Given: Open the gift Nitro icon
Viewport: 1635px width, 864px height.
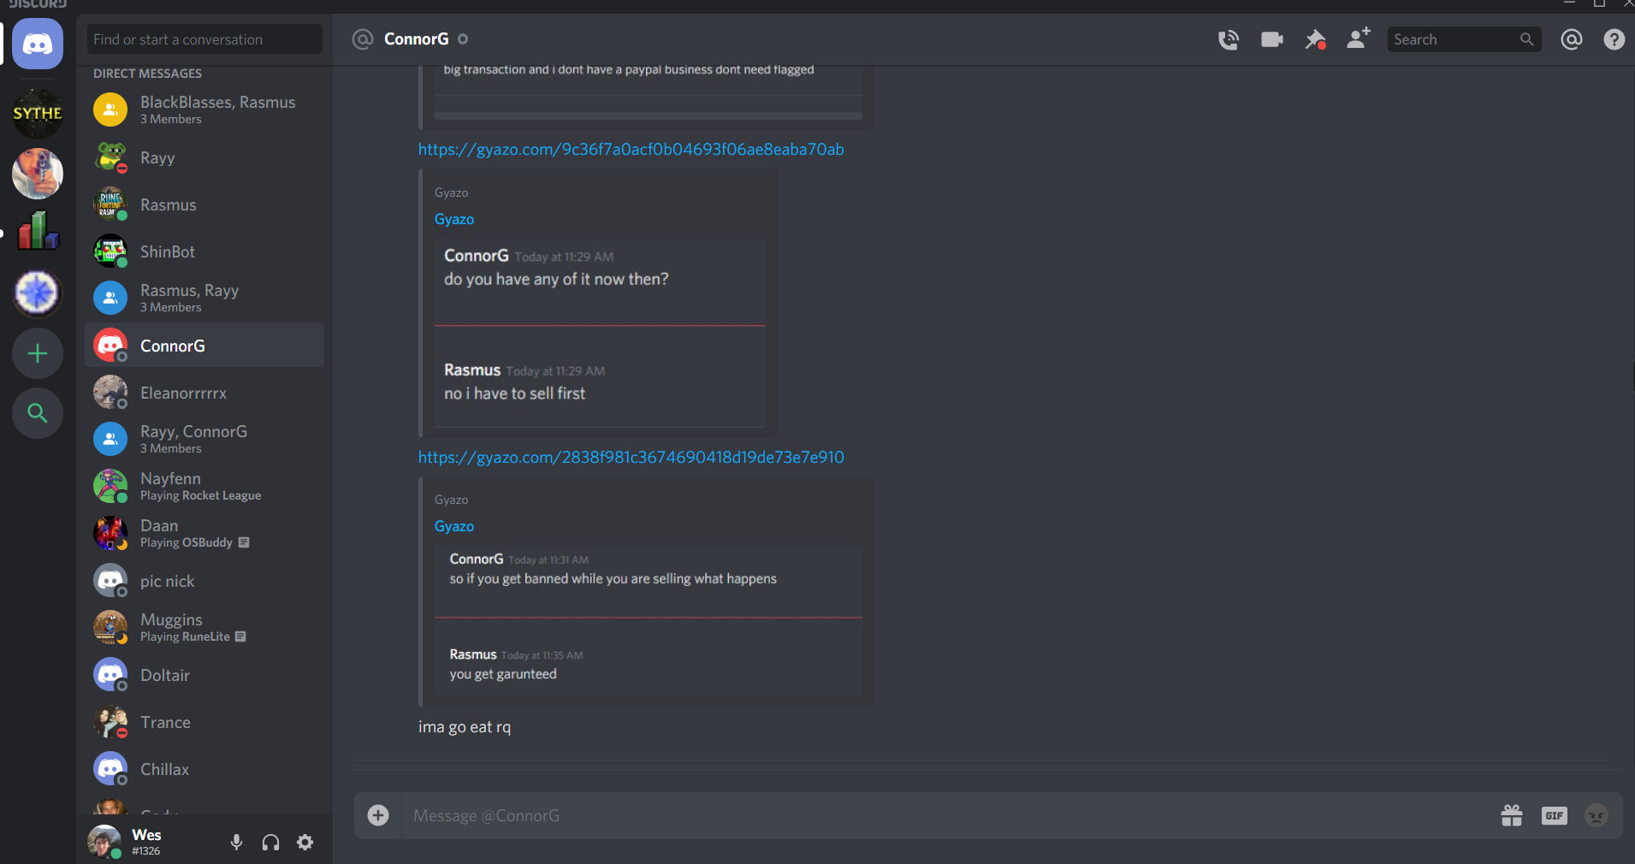Looking at the screenshot, I should click(1512, 815).
